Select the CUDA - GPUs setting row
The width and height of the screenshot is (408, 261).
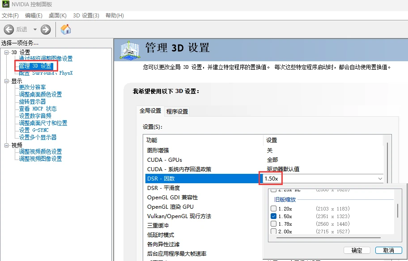point(264,160)
